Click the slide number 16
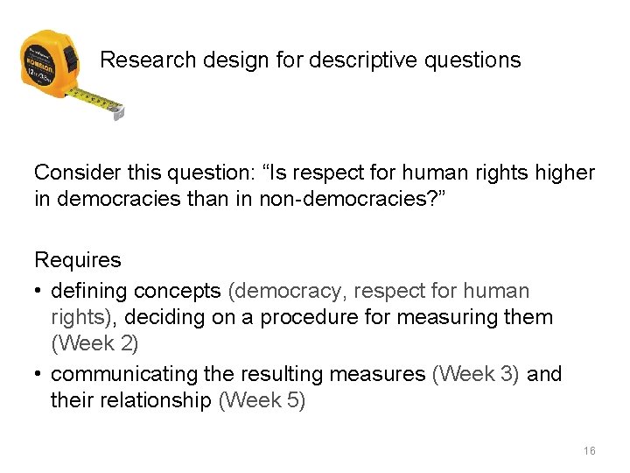Viewport: 630px width, 473px height. [x=590, y=450]
